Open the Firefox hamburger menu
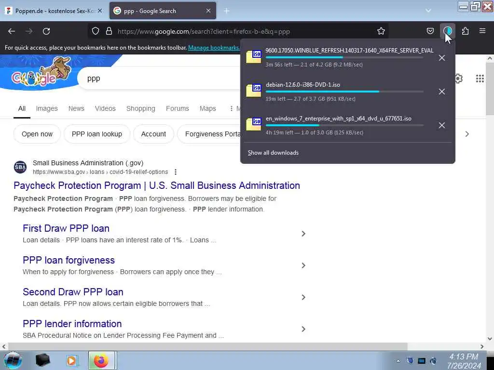Screen dimensions: 494x370 [482, 31]
